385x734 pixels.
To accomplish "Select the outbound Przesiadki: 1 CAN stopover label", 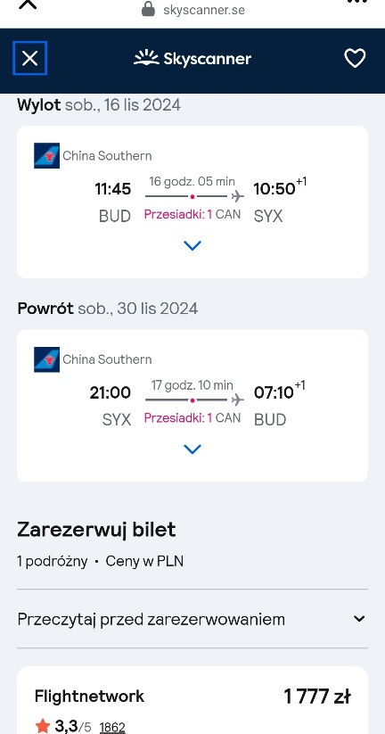I will (x=192, y=214).
